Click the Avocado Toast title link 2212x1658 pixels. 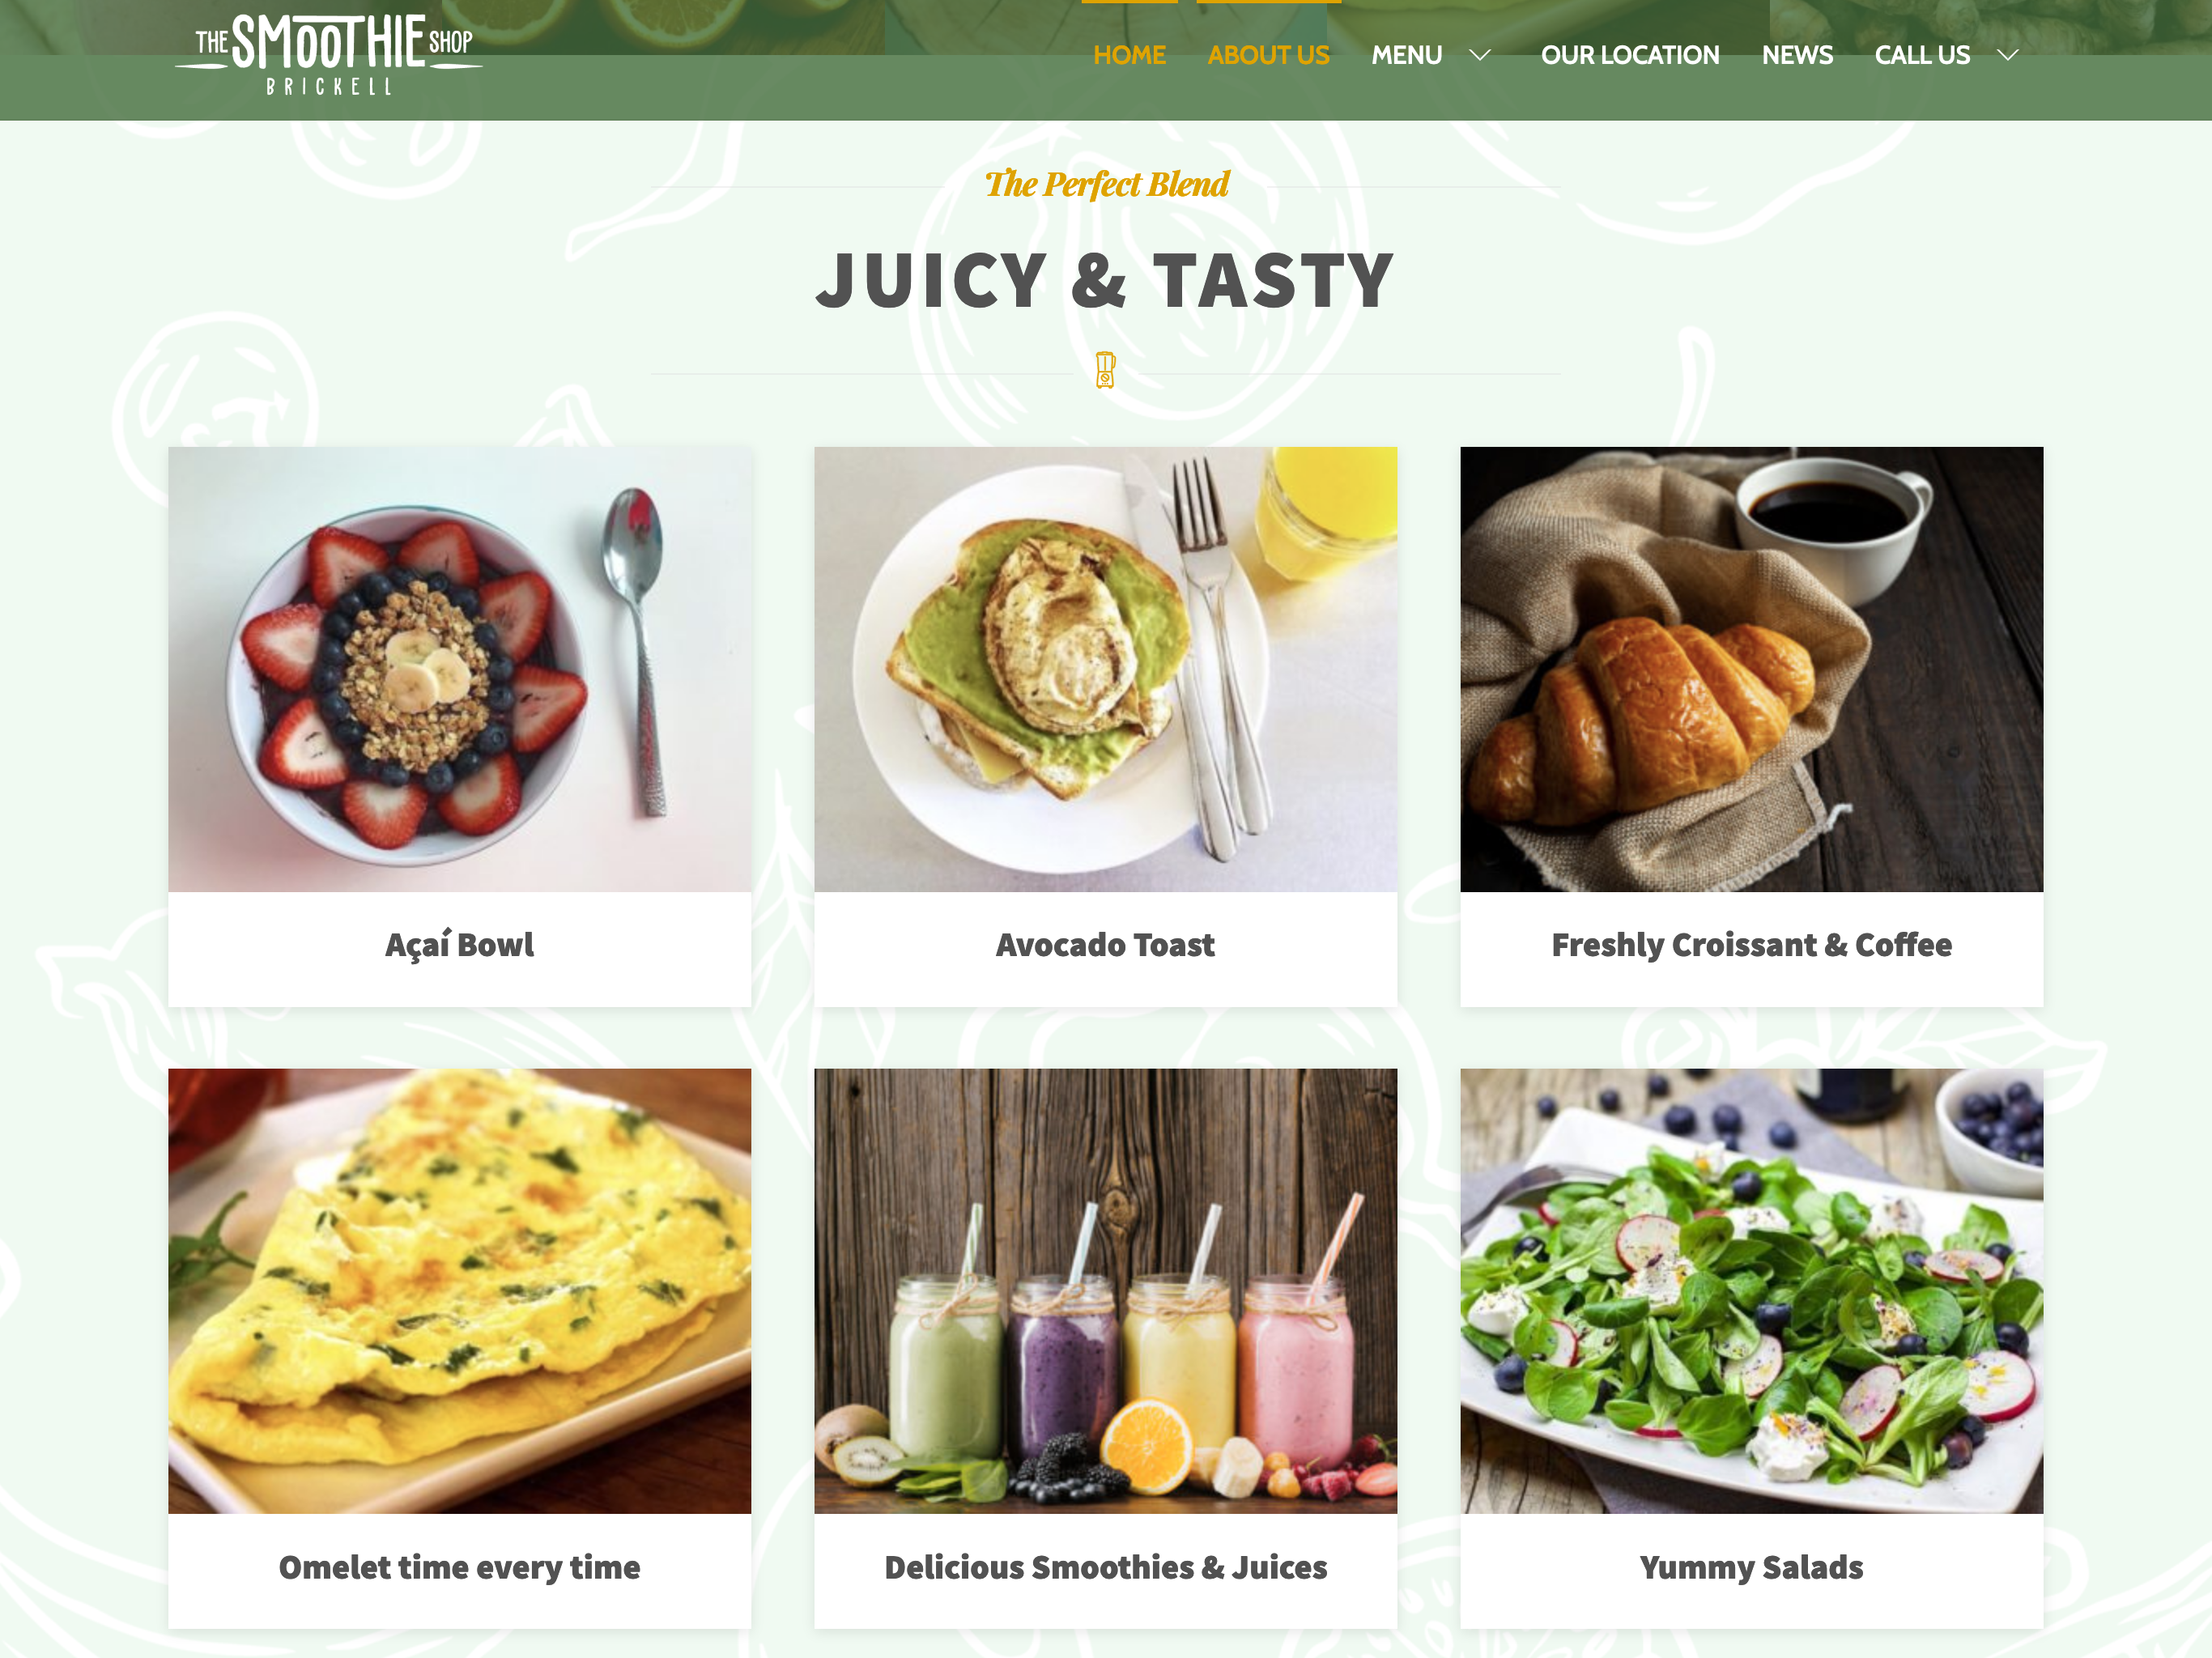pos(1106,945)
